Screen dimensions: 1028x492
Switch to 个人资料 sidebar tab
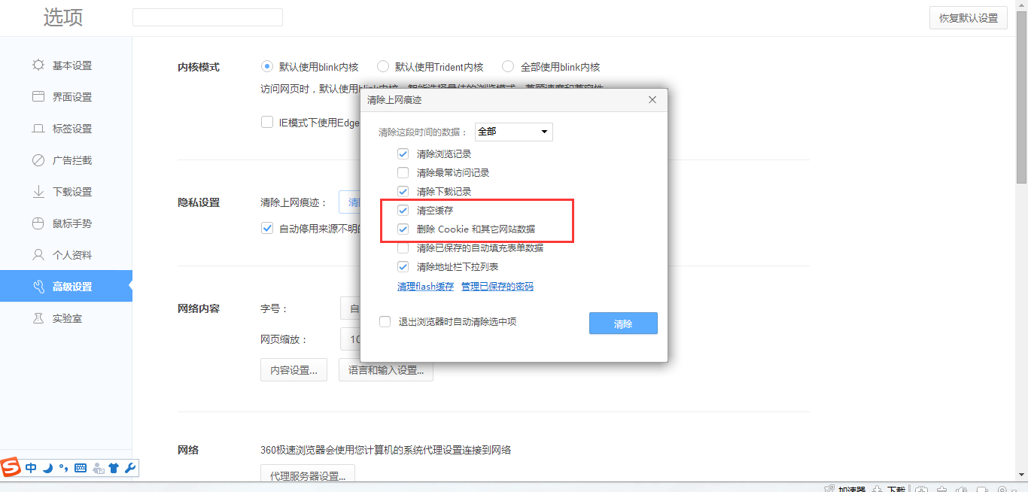tap(66, 255)
